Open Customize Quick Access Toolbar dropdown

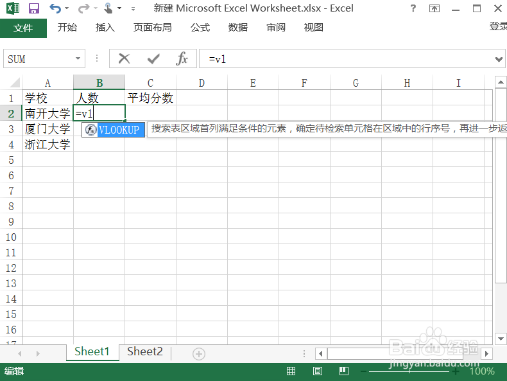[133, 9]
